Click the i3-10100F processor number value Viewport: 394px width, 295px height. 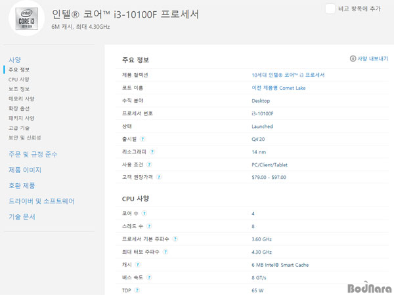coord(262,113)
